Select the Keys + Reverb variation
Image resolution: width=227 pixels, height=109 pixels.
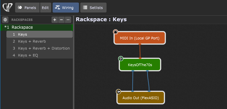40,41
